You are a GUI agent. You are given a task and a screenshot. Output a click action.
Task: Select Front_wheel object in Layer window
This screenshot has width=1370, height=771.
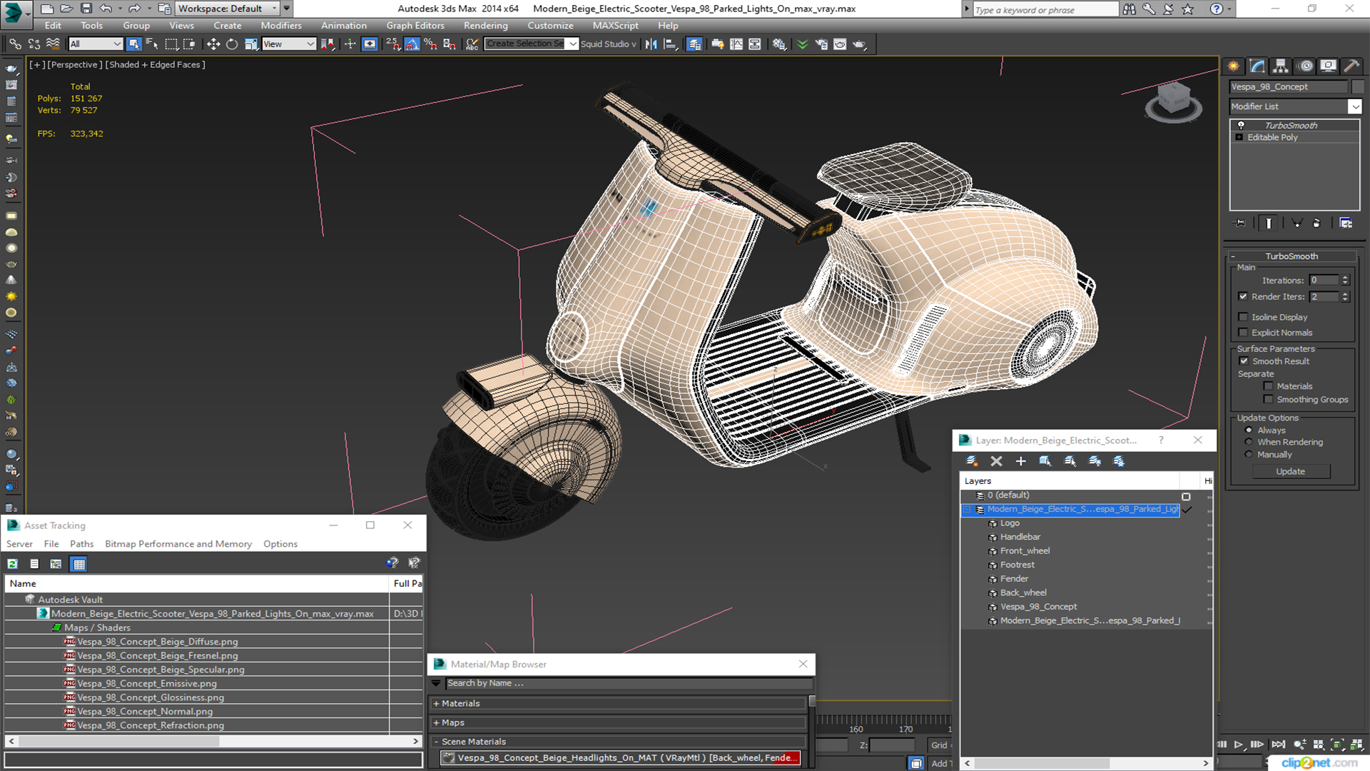click(x=1025, y=551)
